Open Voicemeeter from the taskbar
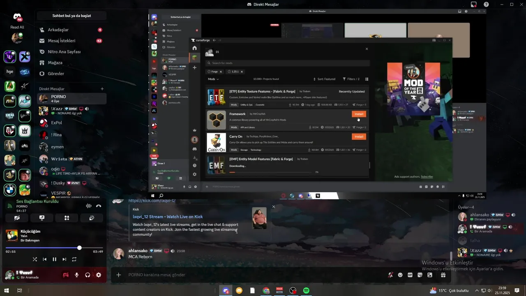Viewport: 526px width, 296px height. [x=279, y=291]
